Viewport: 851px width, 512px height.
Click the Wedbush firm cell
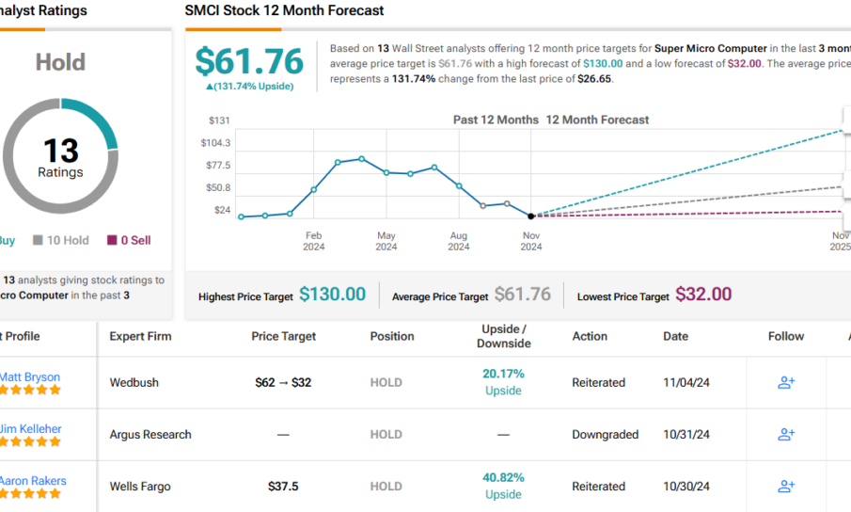click(134, 382)
